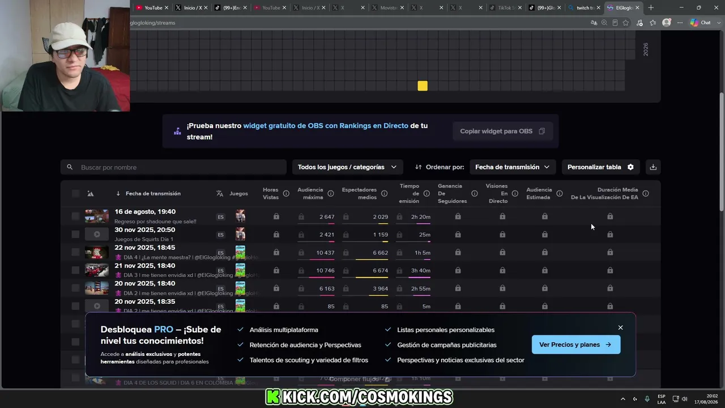Open thumbnail of the 16 de agosto stream
725x408 pixels.
[x=97, y=216]
